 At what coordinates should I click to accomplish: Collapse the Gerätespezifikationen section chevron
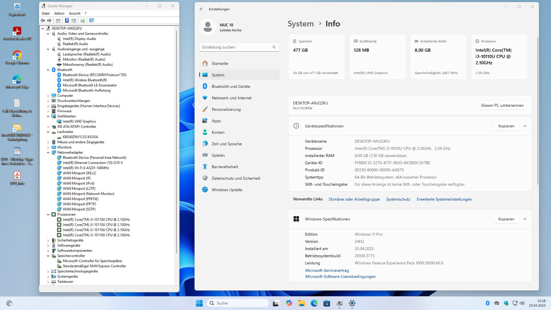525,126
